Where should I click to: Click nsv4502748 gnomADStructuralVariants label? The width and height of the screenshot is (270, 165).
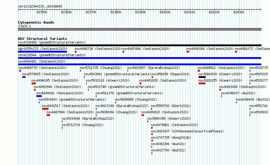click(x=121, y=87)
